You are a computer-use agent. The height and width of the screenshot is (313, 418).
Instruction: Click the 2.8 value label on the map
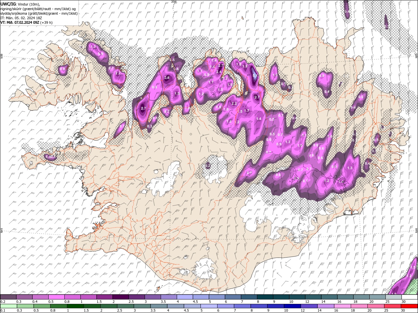167,78
